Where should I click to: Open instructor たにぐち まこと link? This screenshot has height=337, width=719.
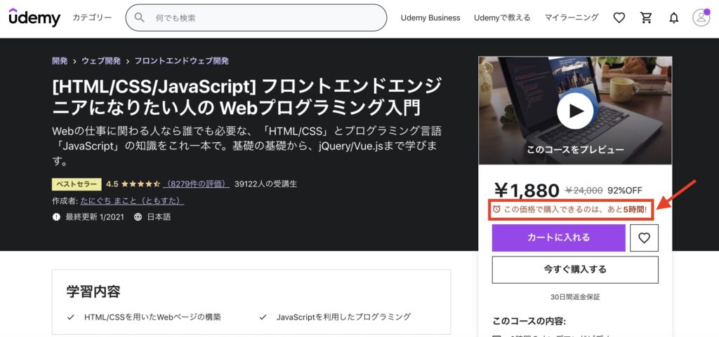click(132, 201)
